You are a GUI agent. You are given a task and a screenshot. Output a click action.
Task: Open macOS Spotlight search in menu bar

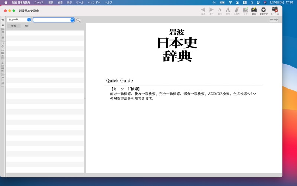(x=252, y=3)
